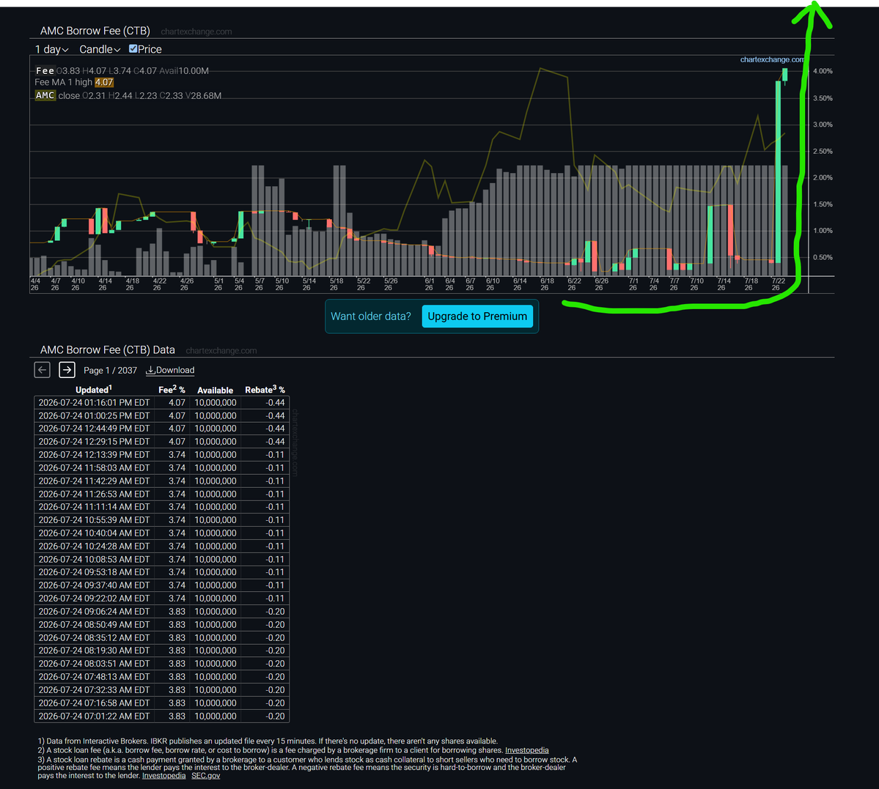
Task: Select row 2026-07-24 11:26:53 AM EDT
Action: (161, 494)
